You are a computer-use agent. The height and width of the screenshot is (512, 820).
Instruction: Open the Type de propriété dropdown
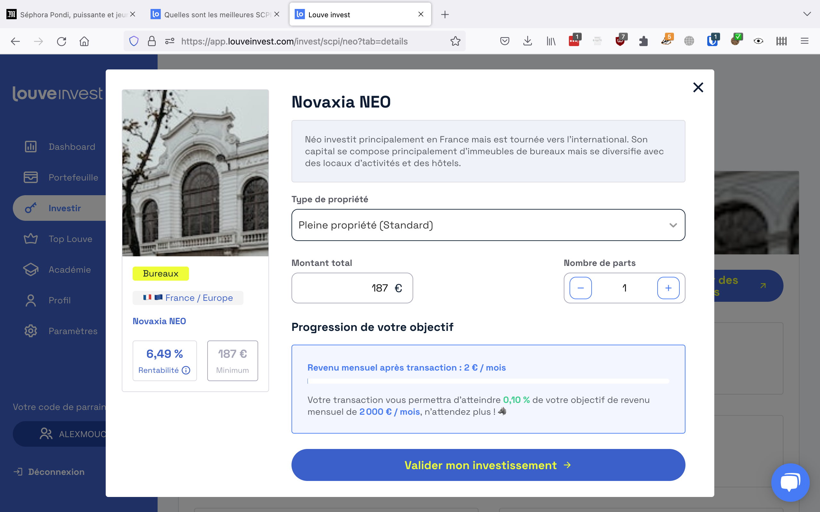[x=488, y=225]
